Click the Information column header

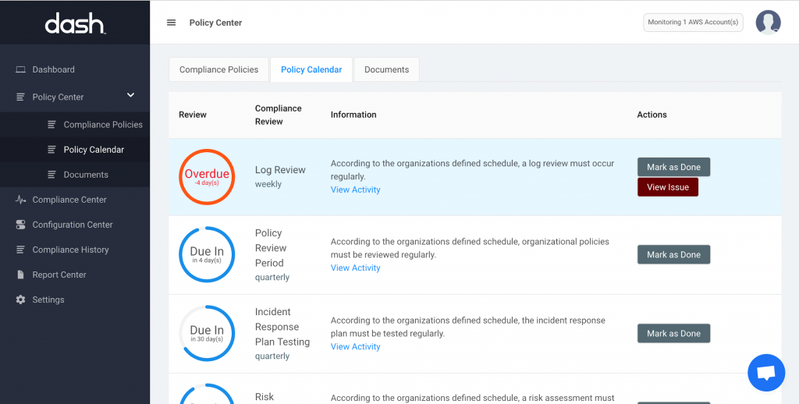coord(353,115)
